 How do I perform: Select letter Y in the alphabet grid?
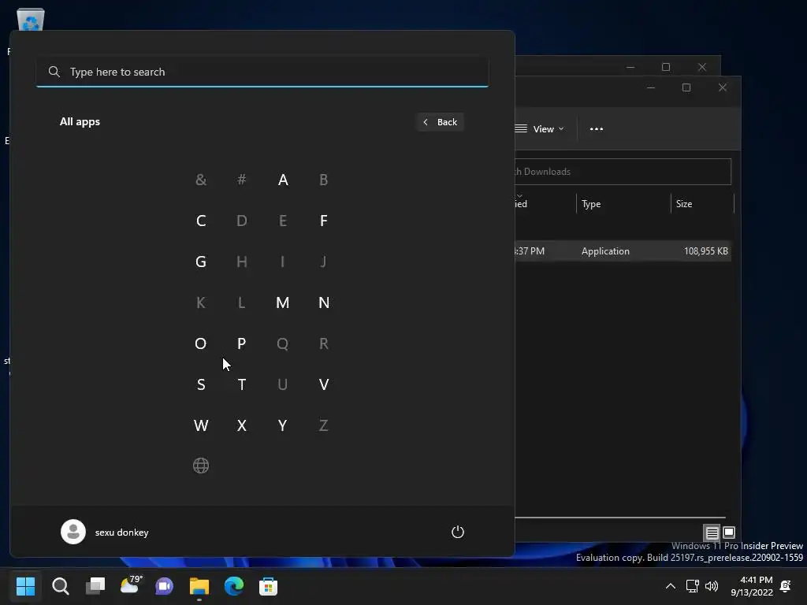(283, 425)
